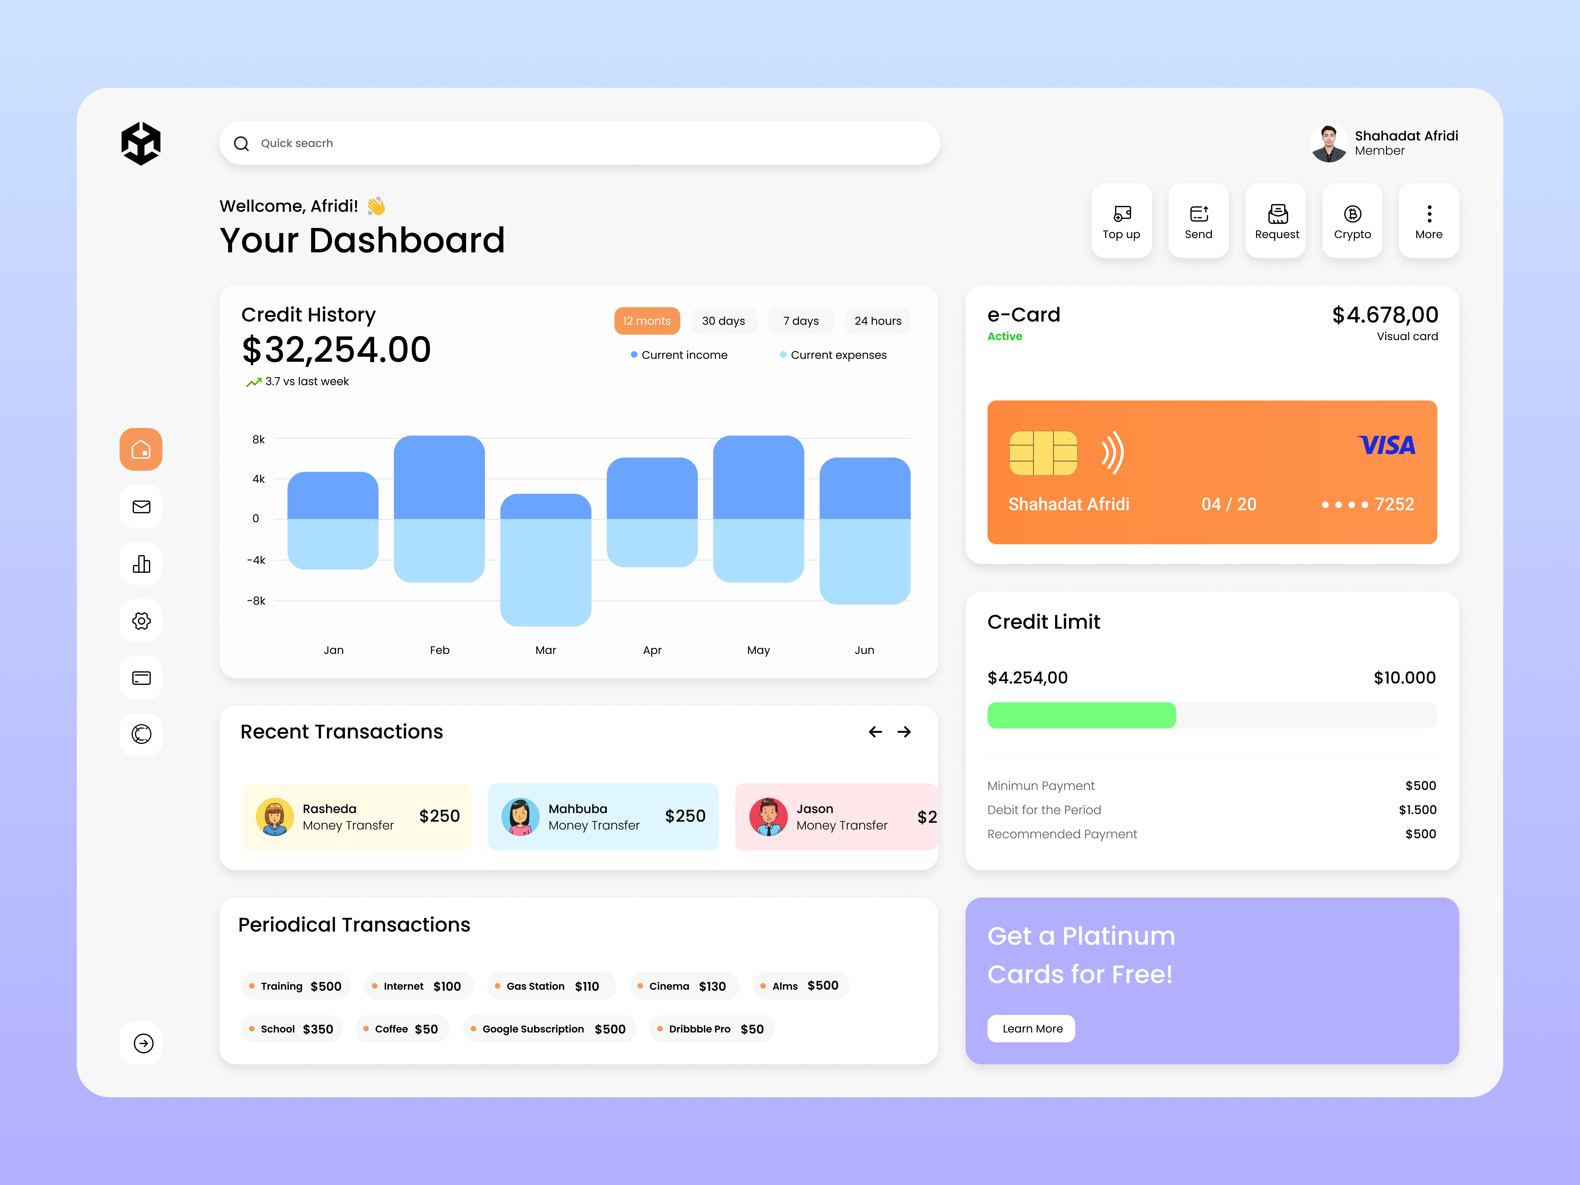This screenshot has height=1185, width=1580.
Task: Select the 24 hours time range
Action: coord(877,321)
